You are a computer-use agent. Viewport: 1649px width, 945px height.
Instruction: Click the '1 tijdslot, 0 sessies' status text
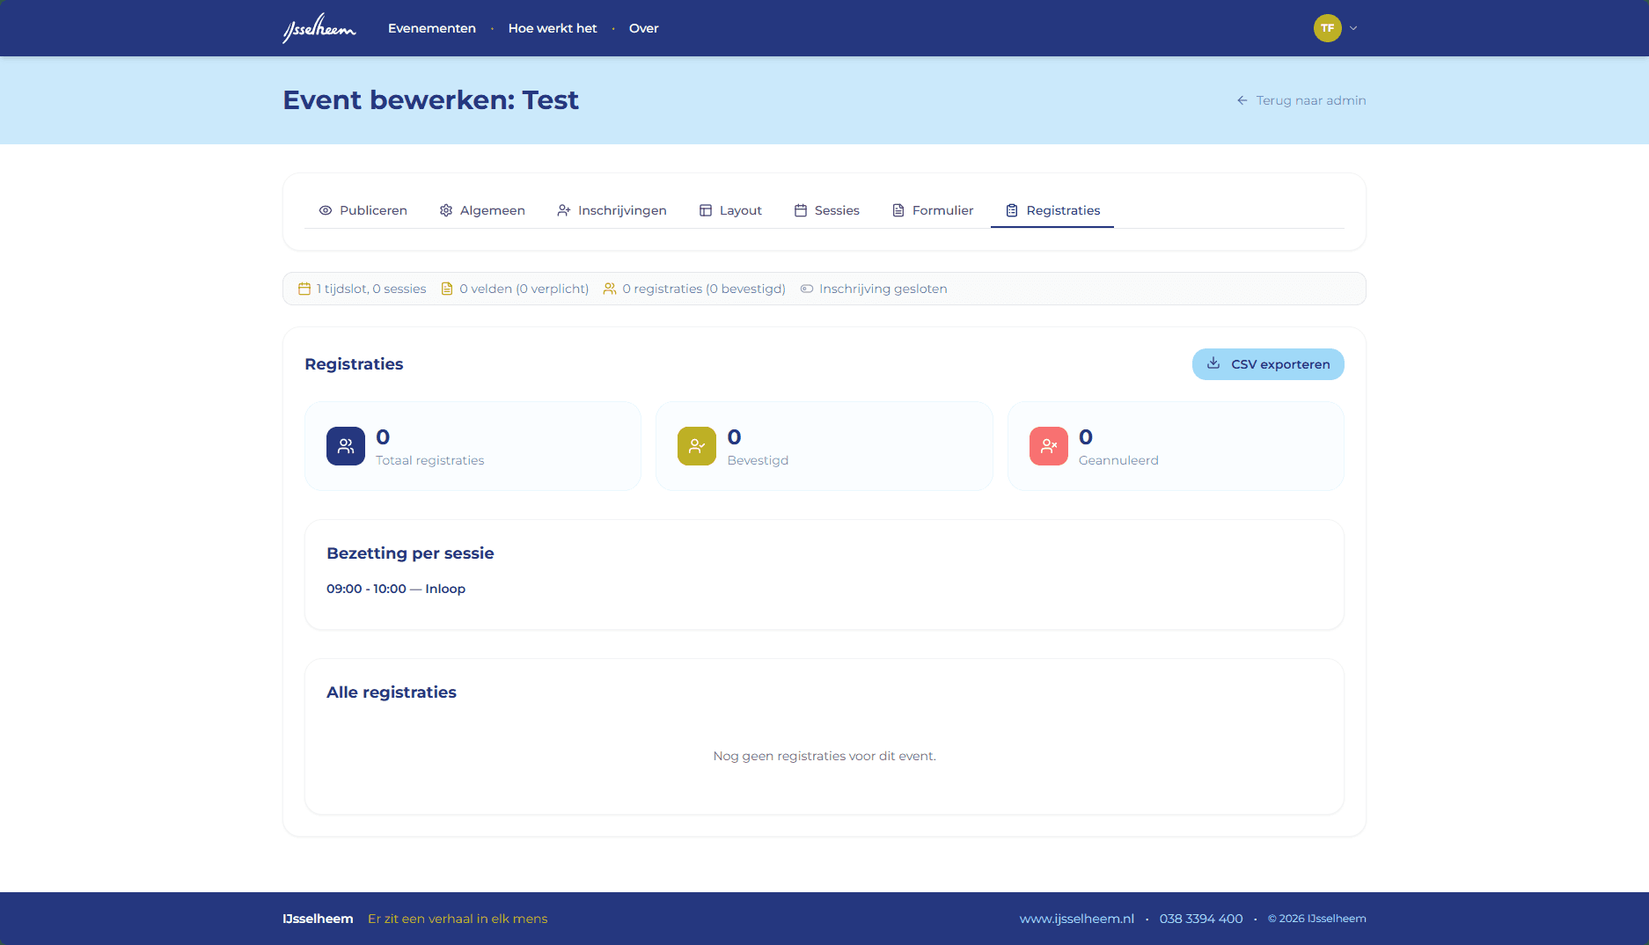[371, 289]
